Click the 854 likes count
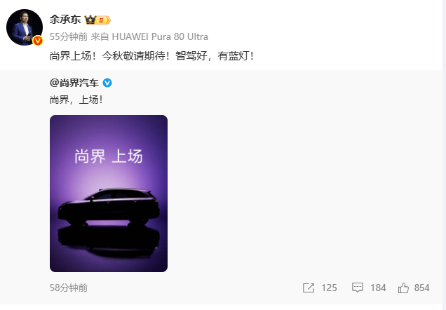The width and height of the screenshot is (446, 310). pyautogui.click(x=422, y=288)
